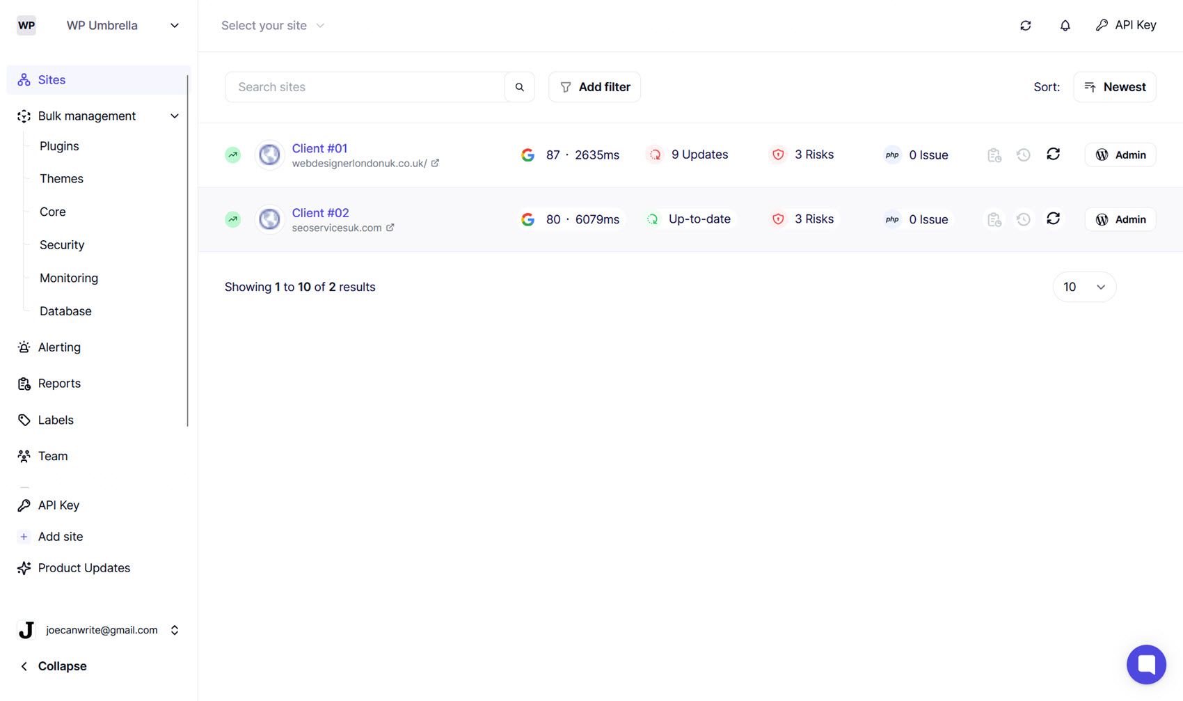
Task: Click the green uptime indicator for Client #01
Action: click(232, 155)
